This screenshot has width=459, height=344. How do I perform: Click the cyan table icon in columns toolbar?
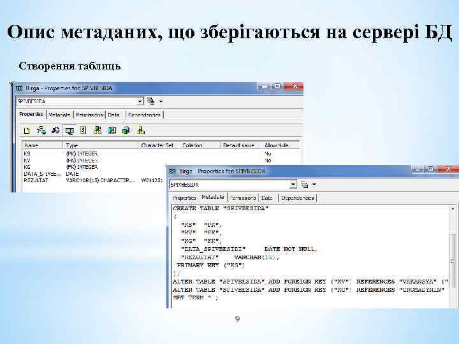click(x=112, y=131)
